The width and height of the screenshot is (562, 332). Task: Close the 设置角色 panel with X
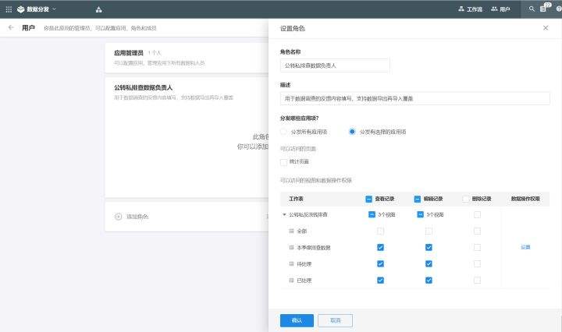(546, 27)
